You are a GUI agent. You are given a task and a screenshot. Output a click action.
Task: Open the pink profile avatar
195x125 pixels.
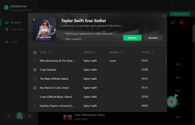pos(182,22)
